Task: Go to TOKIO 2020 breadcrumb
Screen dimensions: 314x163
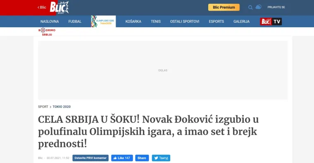Action: coord(62,107)
